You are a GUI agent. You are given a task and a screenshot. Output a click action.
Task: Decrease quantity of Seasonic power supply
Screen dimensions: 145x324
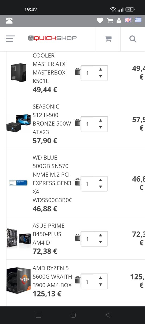100,127
